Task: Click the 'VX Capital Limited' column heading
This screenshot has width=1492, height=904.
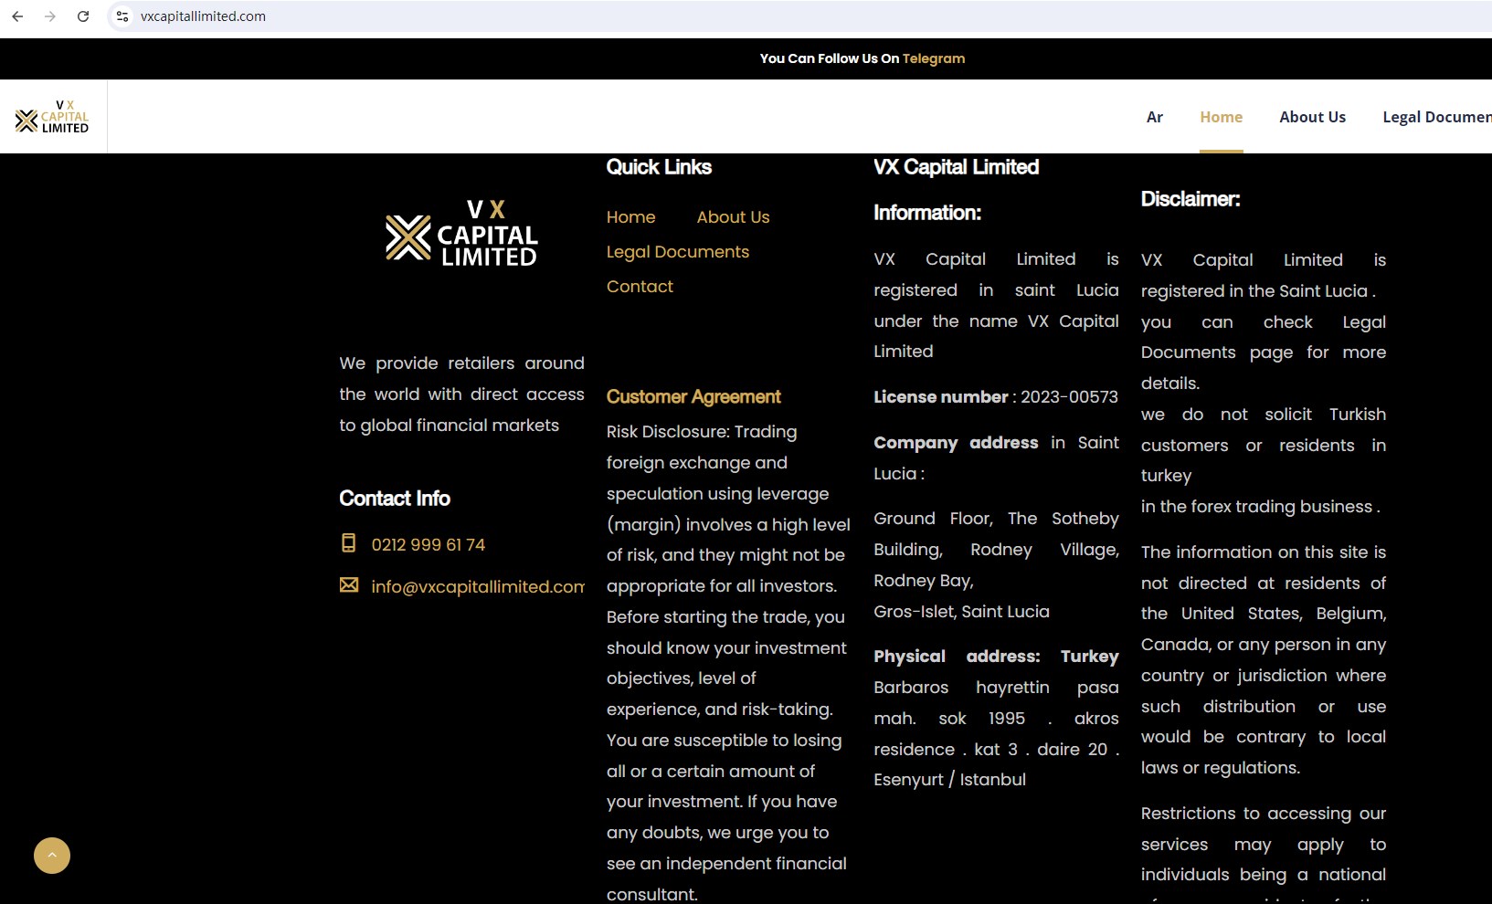Action: 957,167
